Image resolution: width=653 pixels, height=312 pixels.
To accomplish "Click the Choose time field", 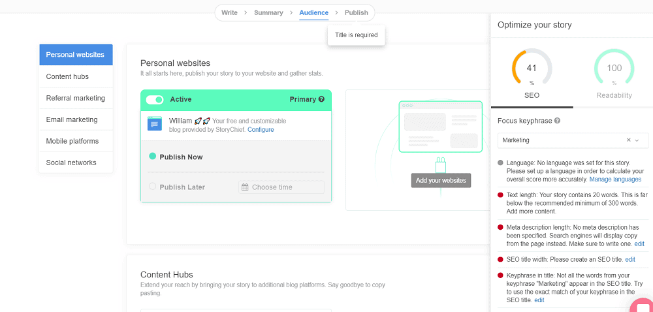I will [x=281, y=187].
